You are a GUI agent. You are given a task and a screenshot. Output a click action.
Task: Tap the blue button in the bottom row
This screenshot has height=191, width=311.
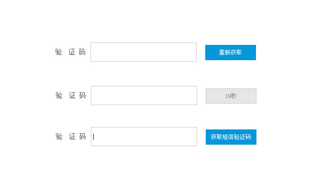click(x=231, y=137)
